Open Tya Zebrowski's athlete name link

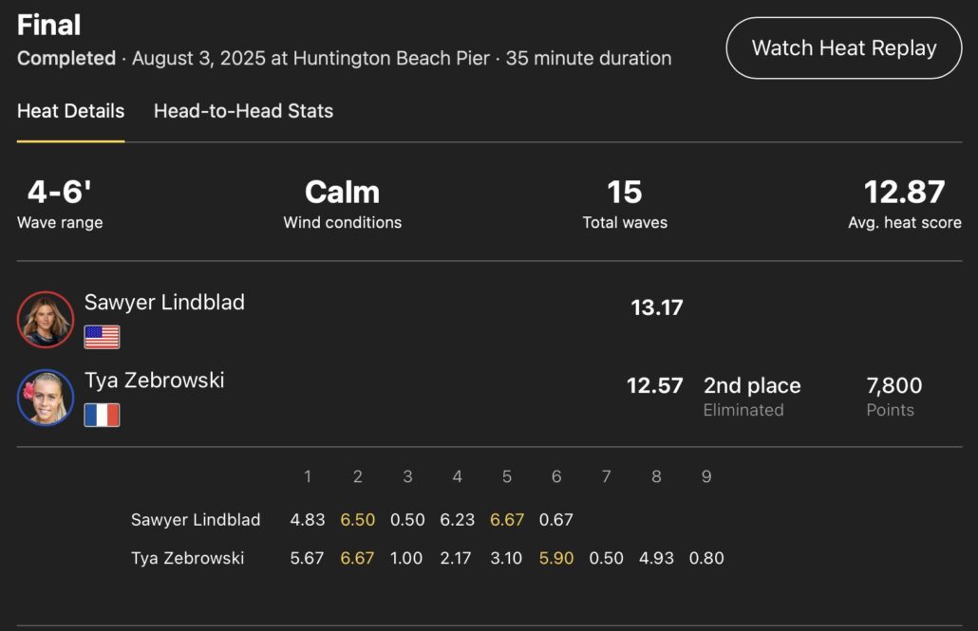tap(154, 380)
